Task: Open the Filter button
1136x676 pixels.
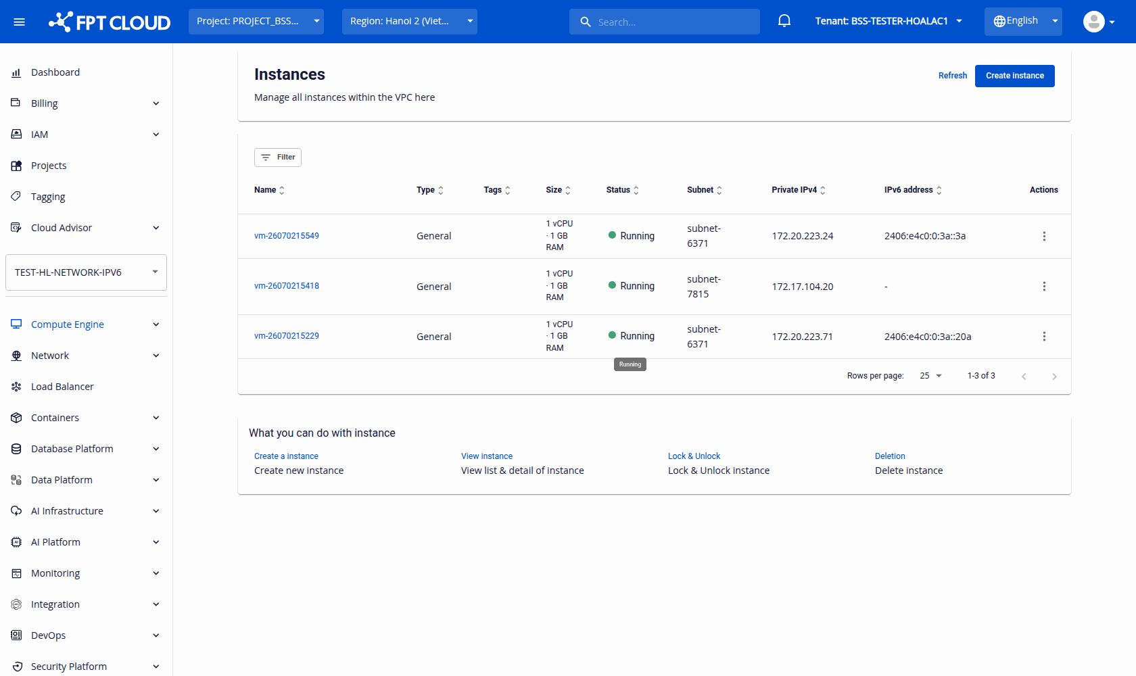Action: [x=278, y=157]
